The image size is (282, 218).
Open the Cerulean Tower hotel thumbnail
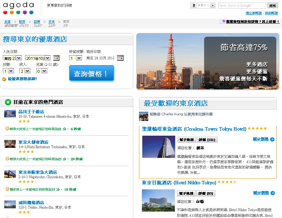(x=158, y=147)
